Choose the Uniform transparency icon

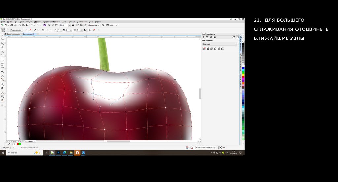pos(208,49)
